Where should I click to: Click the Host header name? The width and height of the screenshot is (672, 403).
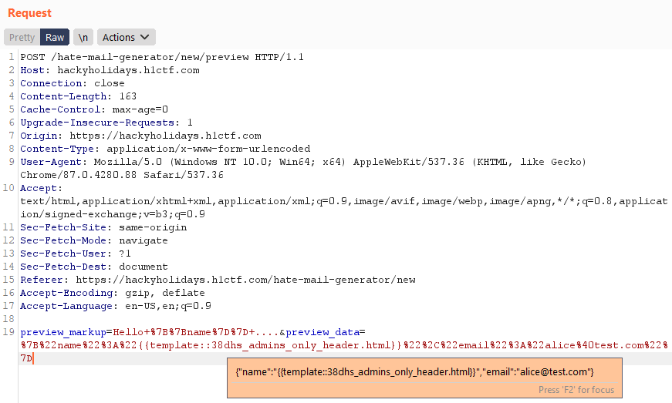coord(32,70)
